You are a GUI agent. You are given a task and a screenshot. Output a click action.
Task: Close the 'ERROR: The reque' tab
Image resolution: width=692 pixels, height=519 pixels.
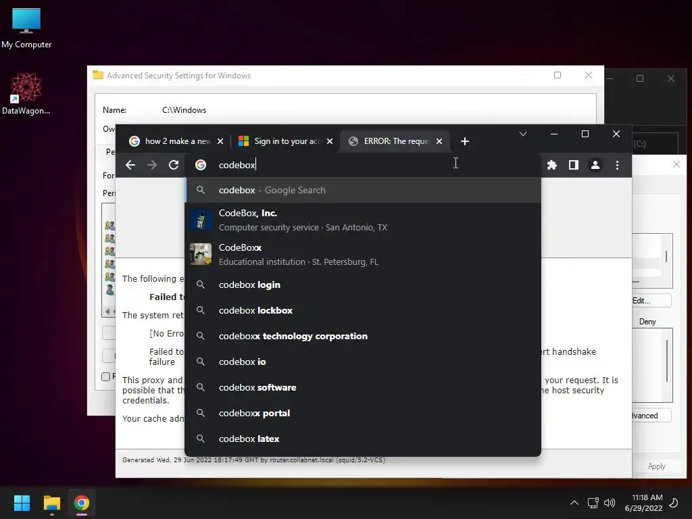coord(439,141)
